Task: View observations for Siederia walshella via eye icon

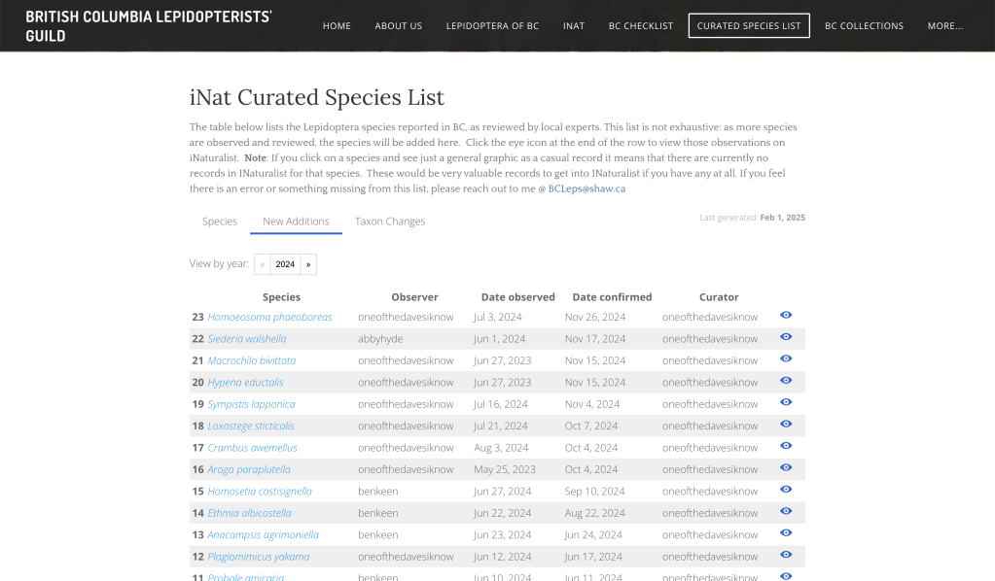Action: (x=786, y=337)
